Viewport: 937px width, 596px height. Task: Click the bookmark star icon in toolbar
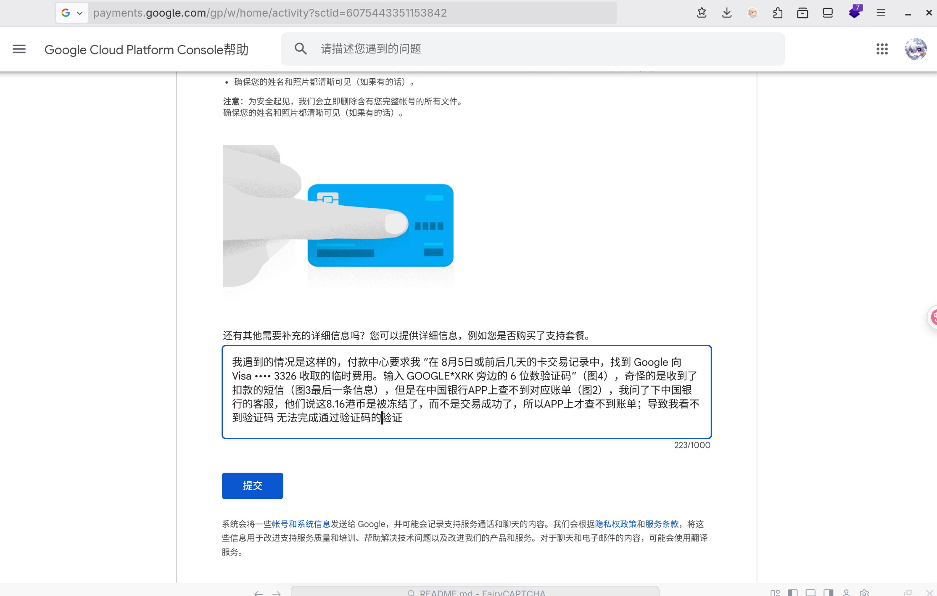point(702,13)
